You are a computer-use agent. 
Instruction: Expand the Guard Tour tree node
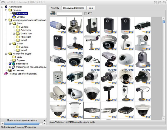pos(14,33)
